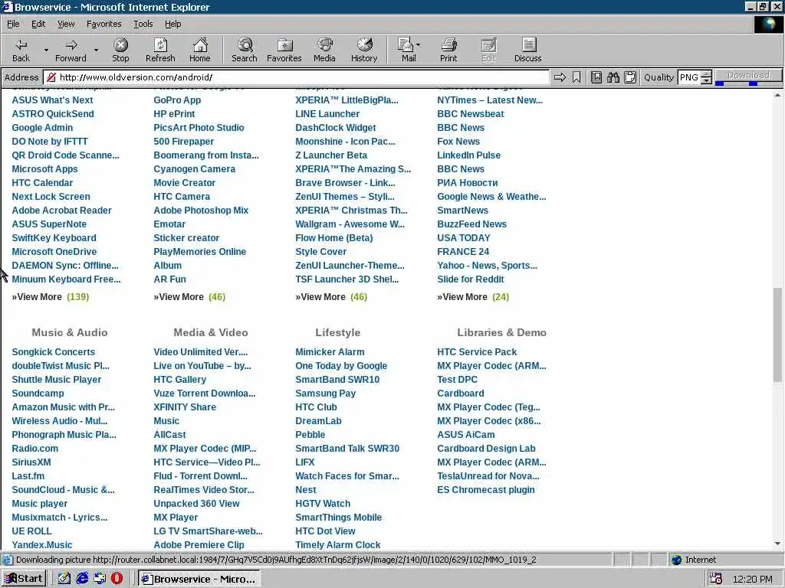This screenshot has height=588, width=785.
Task: Click the checkmark quick launch icon
Action: (x=64, y=579)
